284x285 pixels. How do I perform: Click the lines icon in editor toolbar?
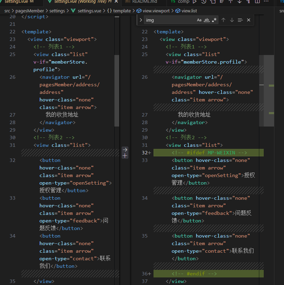(x=222, y=2)
